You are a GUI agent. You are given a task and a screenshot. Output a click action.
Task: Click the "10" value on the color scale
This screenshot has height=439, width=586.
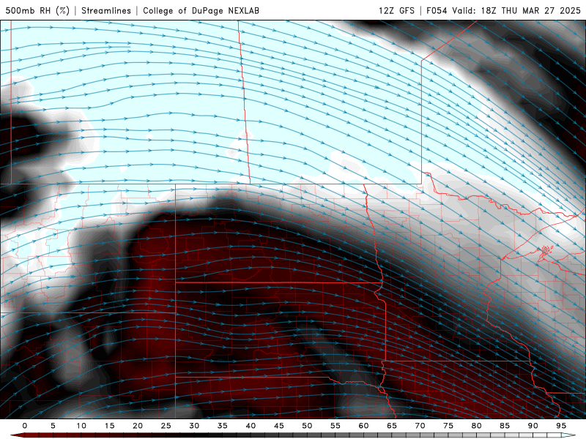[81, 426]
